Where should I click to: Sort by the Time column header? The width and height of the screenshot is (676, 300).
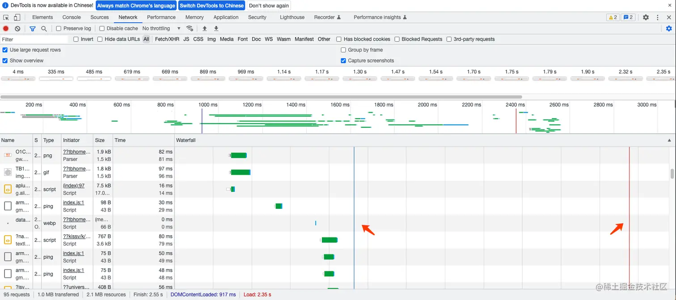[x=144, y=140]
